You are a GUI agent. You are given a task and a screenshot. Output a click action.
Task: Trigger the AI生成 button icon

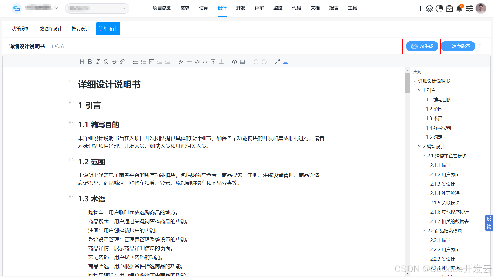tap(414, 46)
